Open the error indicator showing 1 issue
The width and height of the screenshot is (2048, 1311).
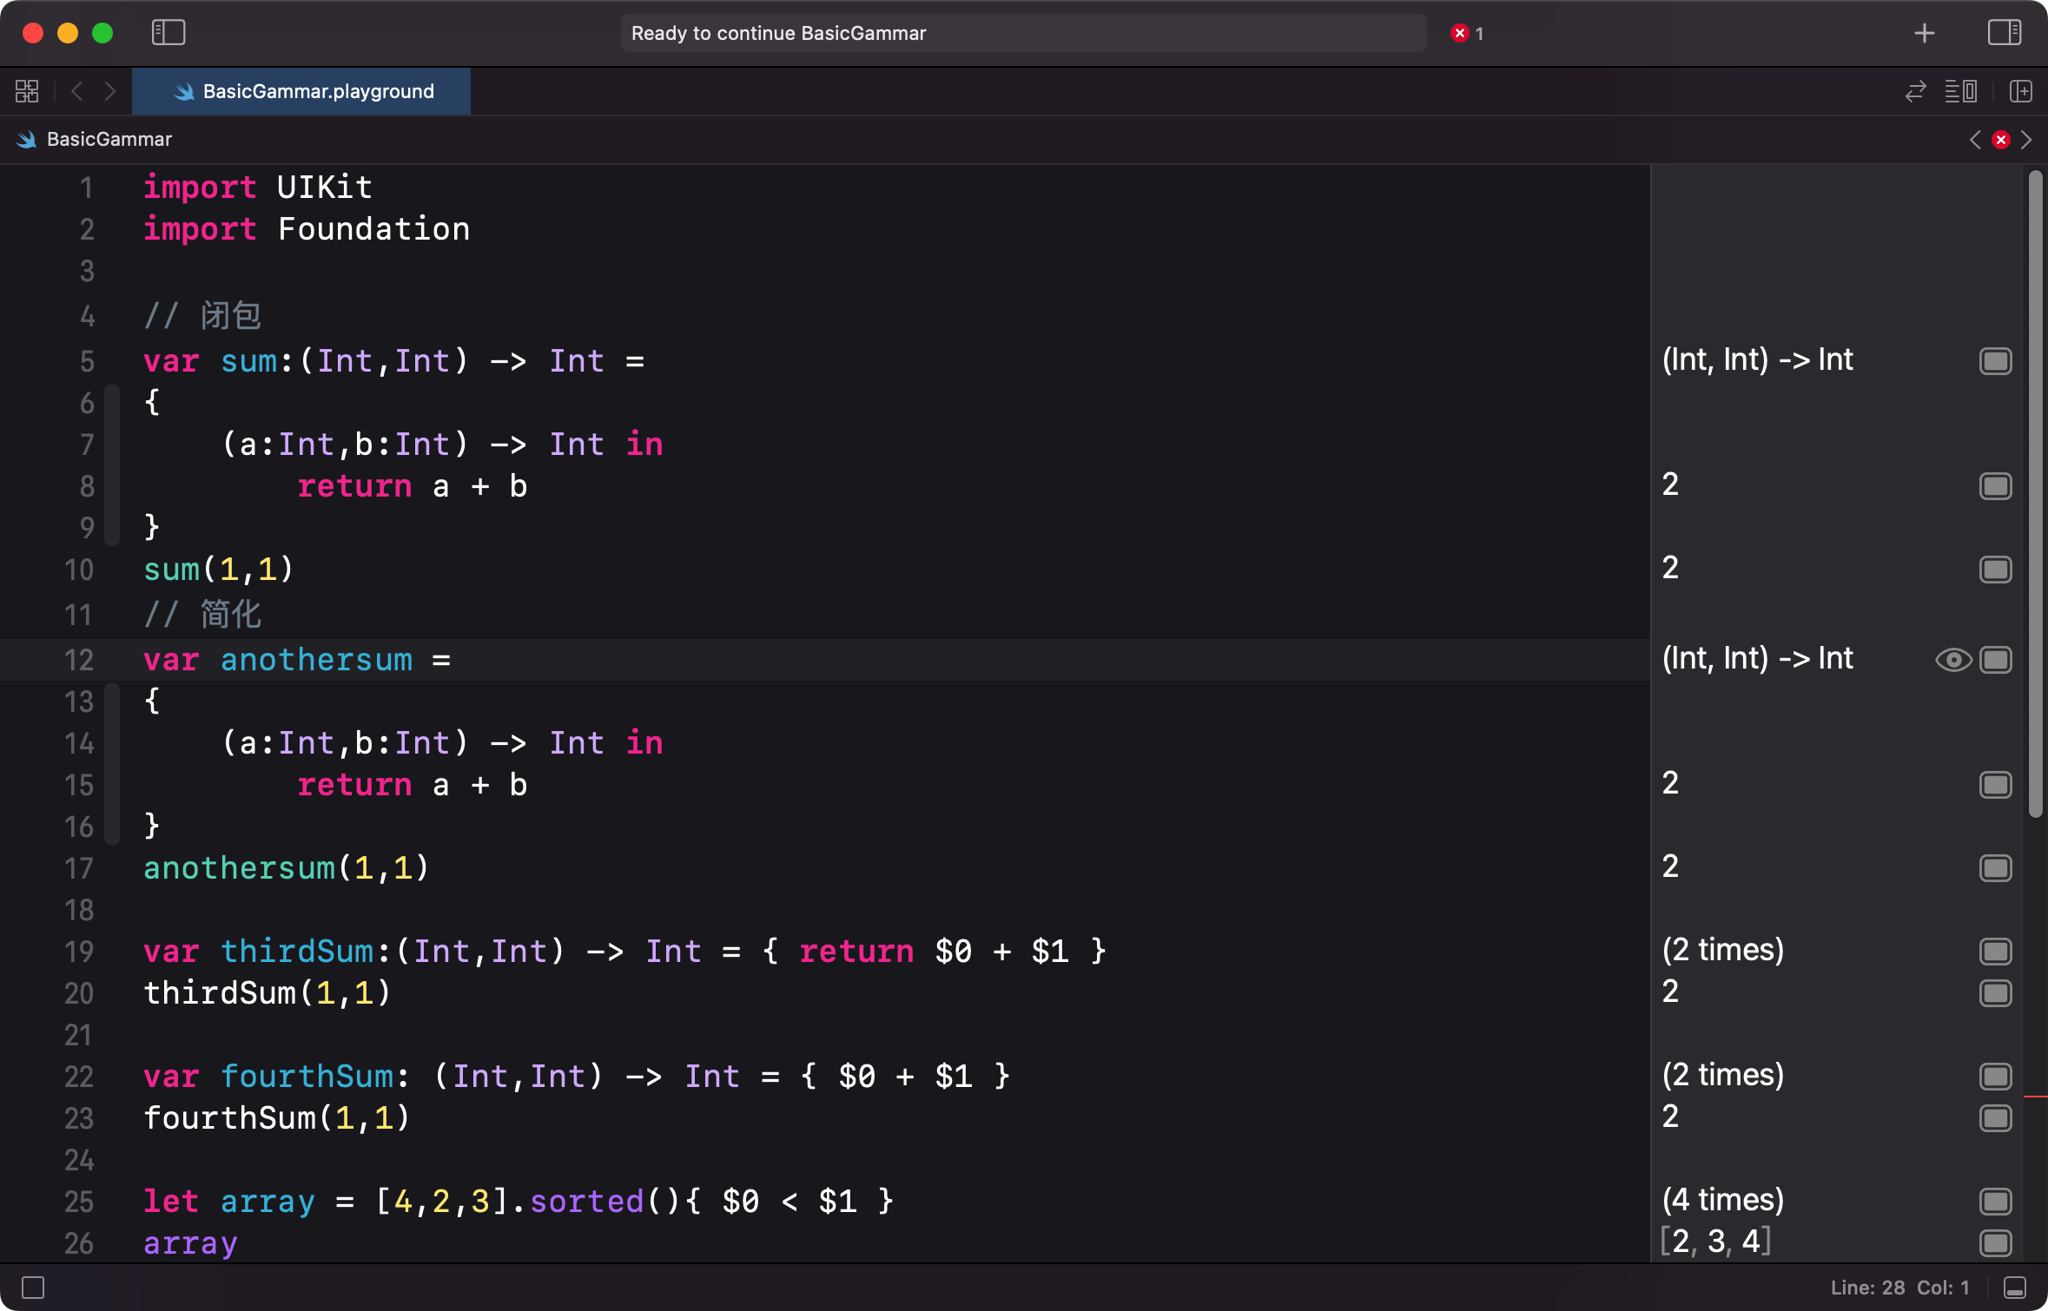coord(1467,33)
